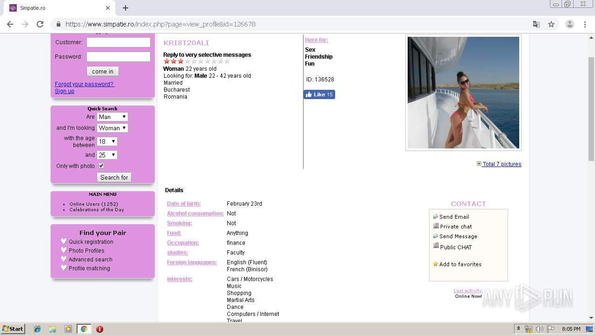Open the 'Are' gender dropdown

pos(112,117)
